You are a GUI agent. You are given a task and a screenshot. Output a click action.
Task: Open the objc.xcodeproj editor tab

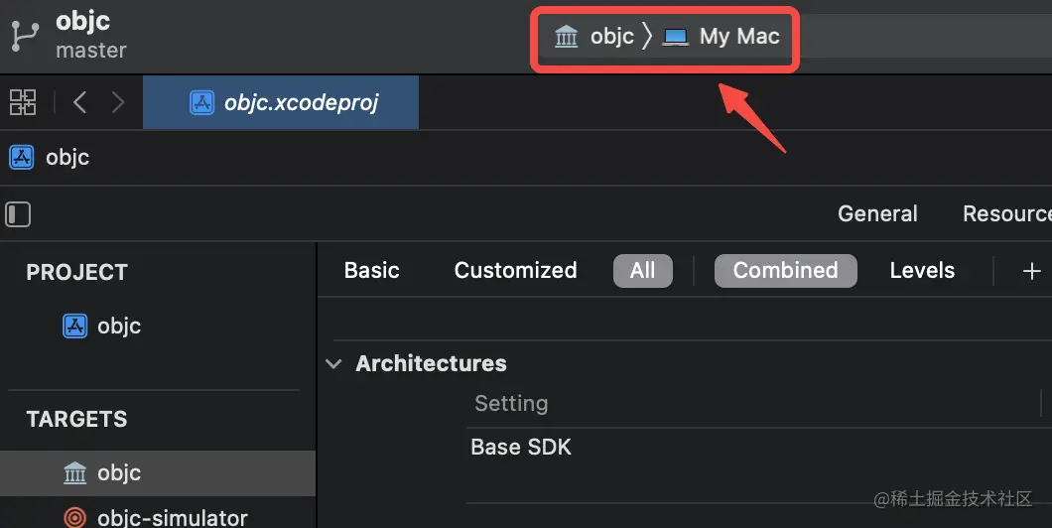pos(284,102)
